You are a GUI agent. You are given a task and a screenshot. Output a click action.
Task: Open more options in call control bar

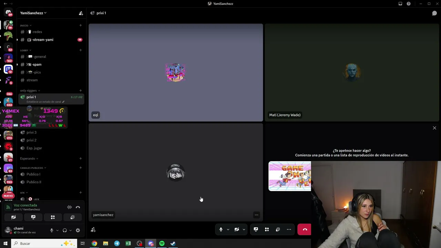(289, 229)
